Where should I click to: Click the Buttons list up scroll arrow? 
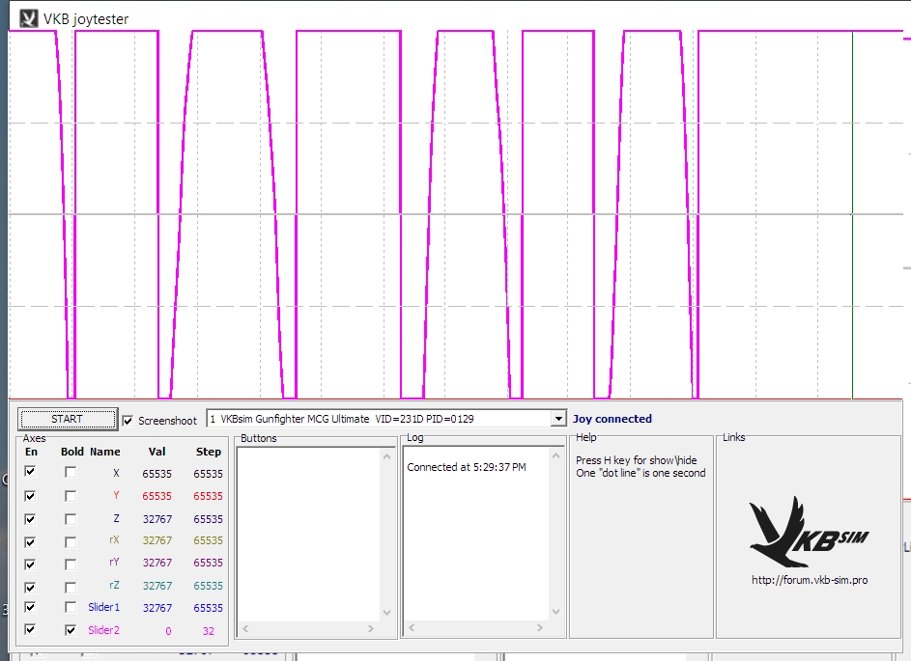tap(387, 455)
